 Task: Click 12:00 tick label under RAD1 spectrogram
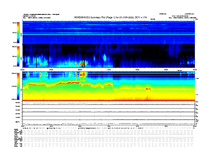108,70
